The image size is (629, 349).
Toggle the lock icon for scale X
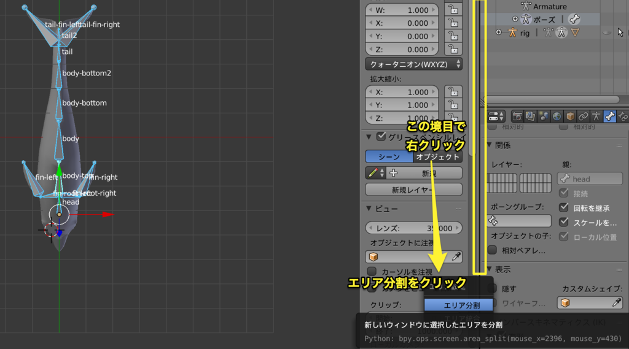[x=453, y=92]
